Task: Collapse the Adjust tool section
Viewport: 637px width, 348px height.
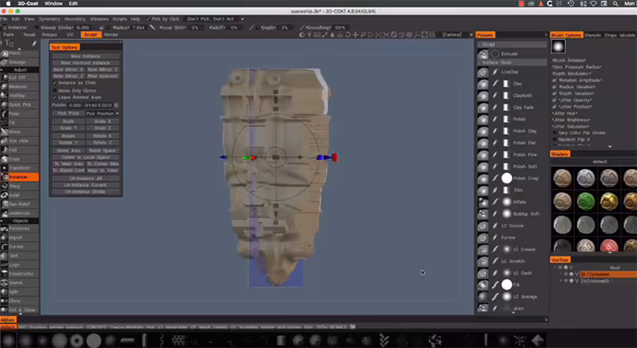Action: (x=2, y=70)
